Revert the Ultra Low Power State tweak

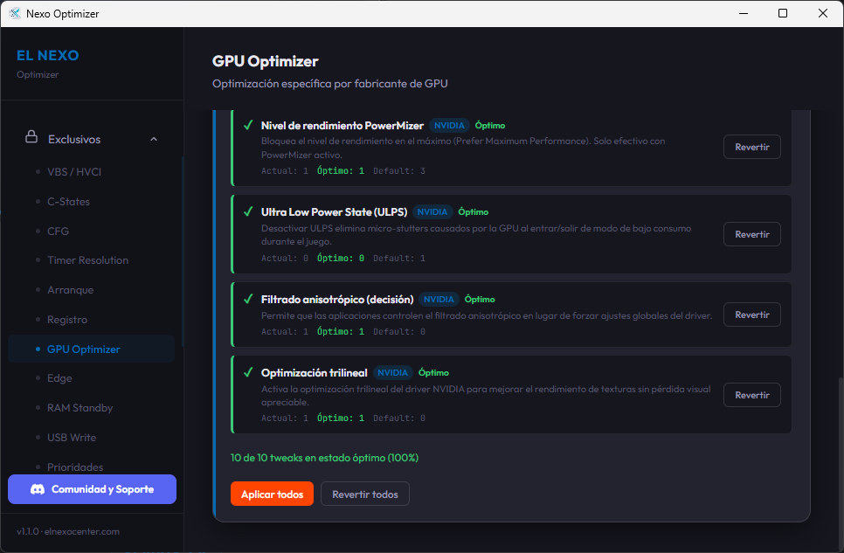click(x=751, y=233)
